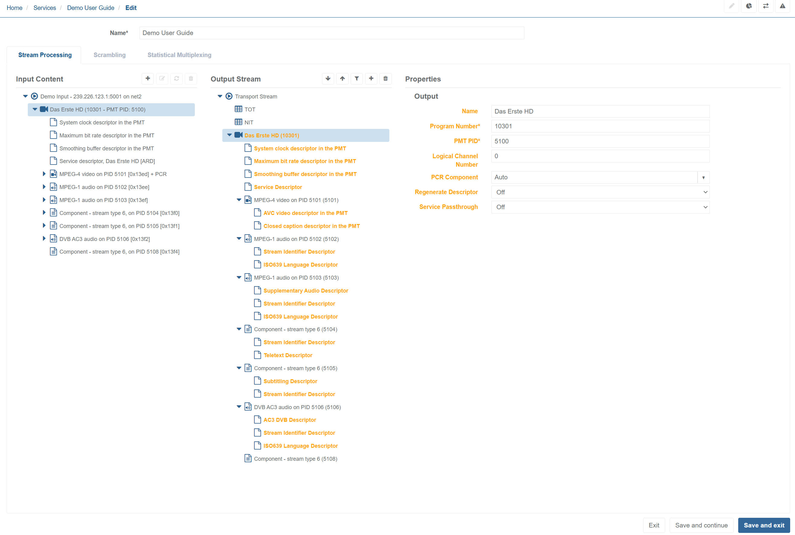This screenshot has height=535, width=795.
Task: Open the Service Passthrough dropdown
Action: (600, 207)
